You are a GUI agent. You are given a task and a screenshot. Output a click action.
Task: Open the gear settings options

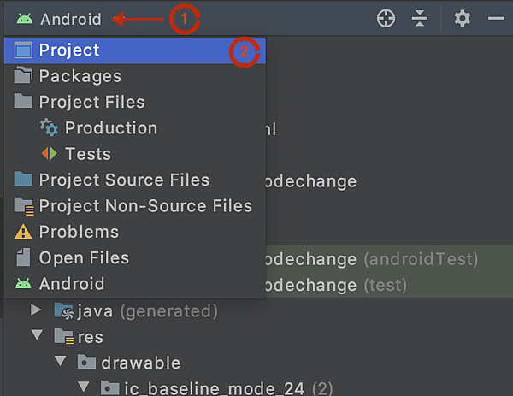pos(463,18)
